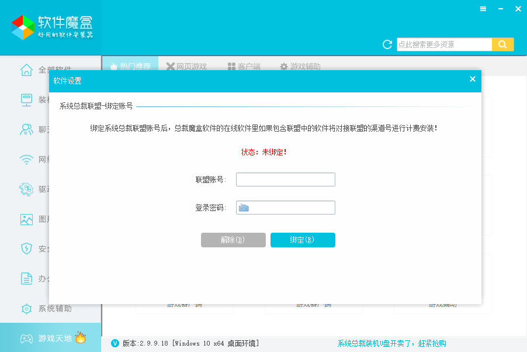Open the on-screen keyboard icon in password field
The width and height of the screenshot is (527, 352).
point(244,208)
